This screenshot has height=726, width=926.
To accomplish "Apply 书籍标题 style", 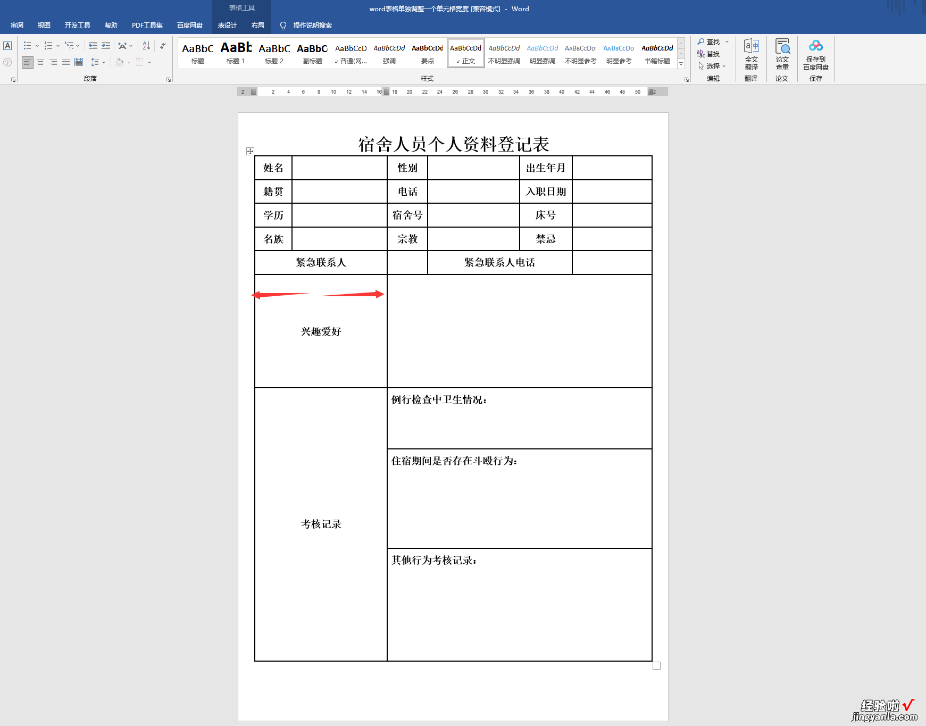I will 657,53.
